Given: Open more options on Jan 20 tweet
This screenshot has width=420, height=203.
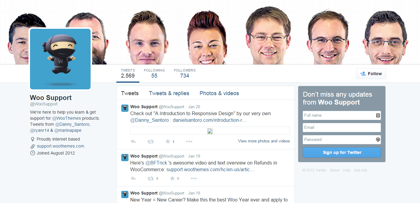Looking at the screenshot, I should coord(189,141).
